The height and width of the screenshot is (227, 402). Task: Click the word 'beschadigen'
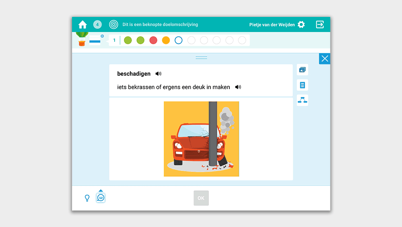click(x=134, y=74)
